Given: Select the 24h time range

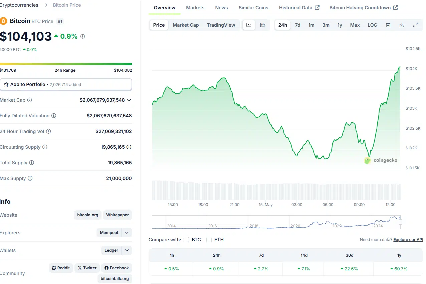Looking at the screenshot, I should coord(282,25).
